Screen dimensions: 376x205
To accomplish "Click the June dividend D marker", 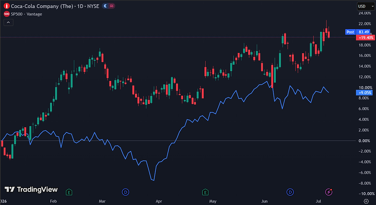I will point(290,192).
